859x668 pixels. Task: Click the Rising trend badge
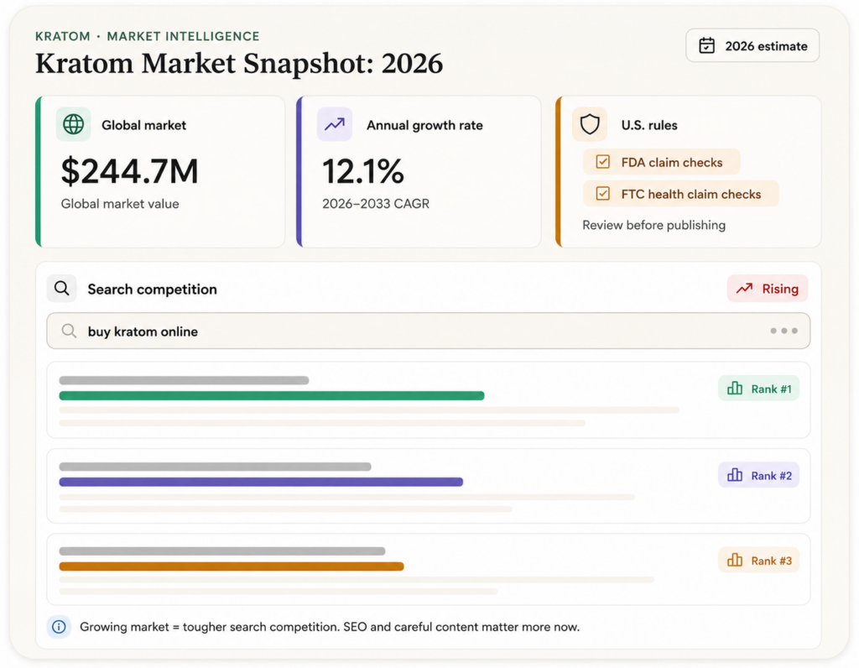tap(768, 288)
